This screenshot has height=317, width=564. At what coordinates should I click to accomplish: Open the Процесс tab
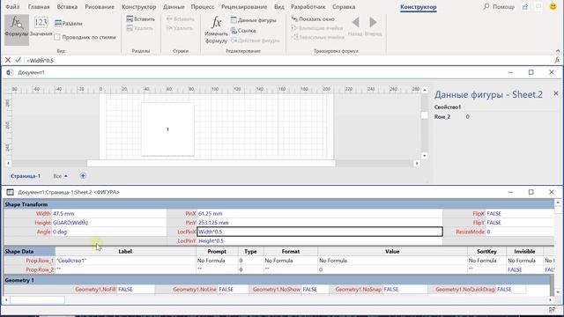(x=203, y=7)
